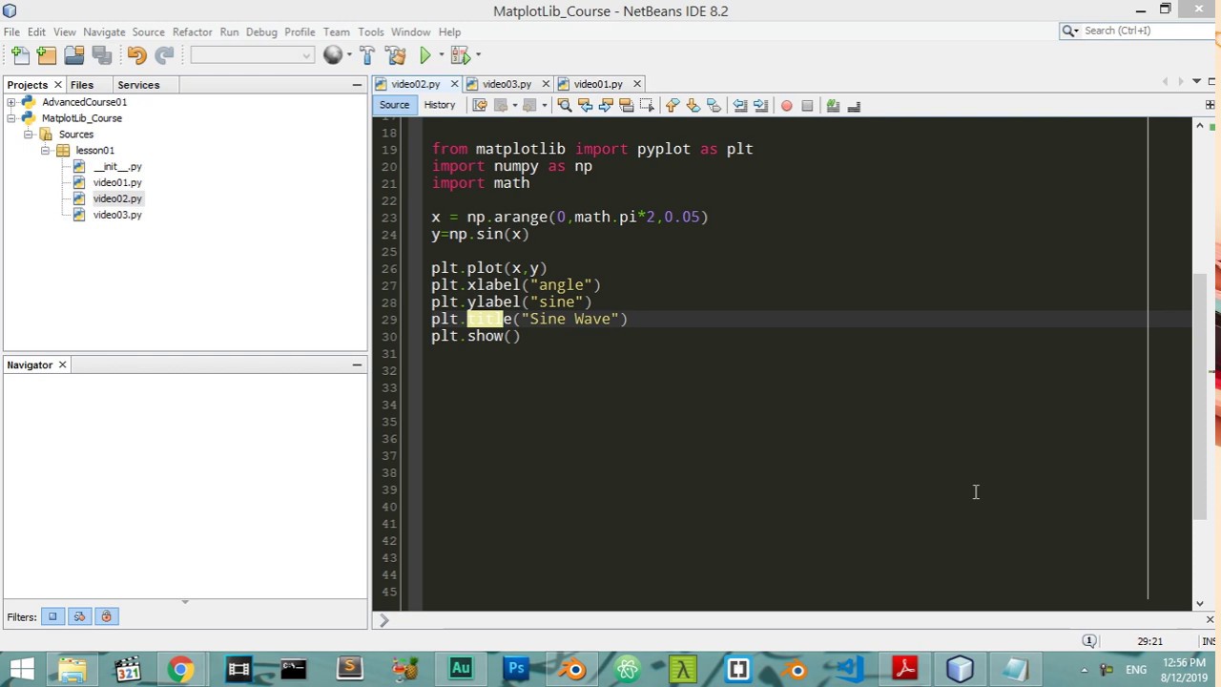Open Photoshop from the taskbar
This screenshot has width=1221, height=687.
coord(516,669)
